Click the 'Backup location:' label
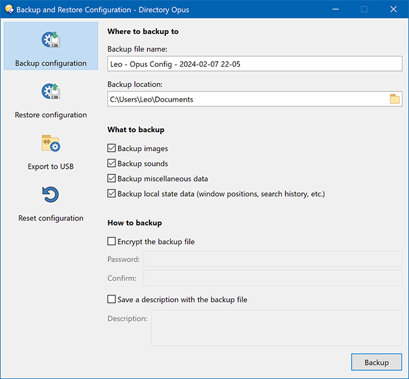 (x=135, y=84)
